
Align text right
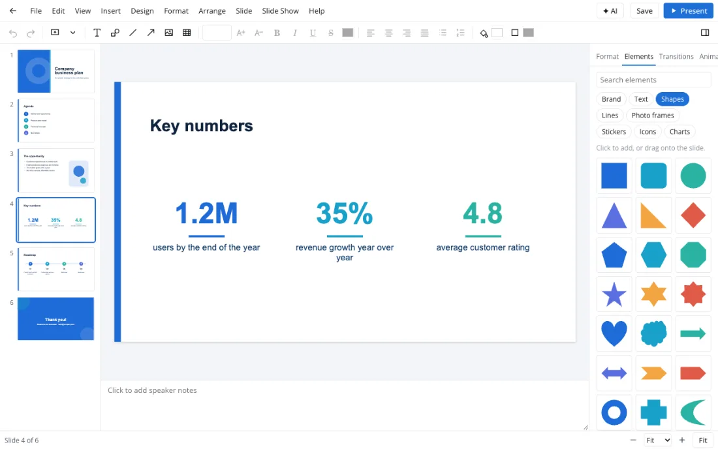pos(406,33)
